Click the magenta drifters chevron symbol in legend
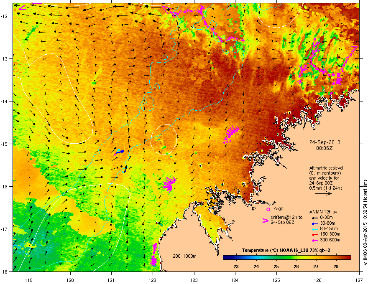The image size is (368, 284). click(x=265, y=221)
